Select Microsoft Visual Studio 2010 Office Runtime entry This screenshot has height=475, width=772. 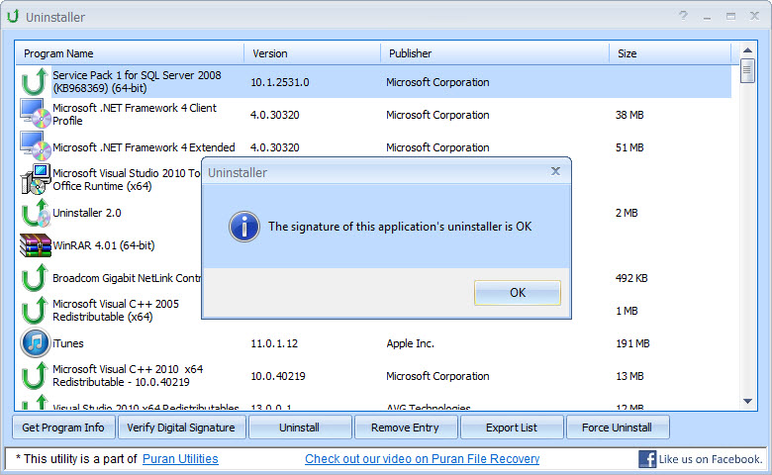click(127, 180)
